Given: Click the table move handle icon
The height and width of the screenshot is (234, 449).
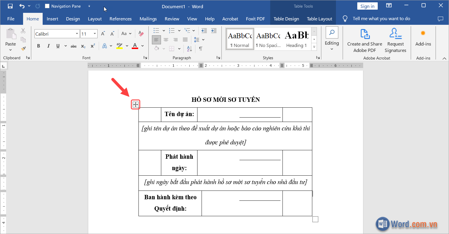Looking at the screenshot, I should click(x=136, y=104).
